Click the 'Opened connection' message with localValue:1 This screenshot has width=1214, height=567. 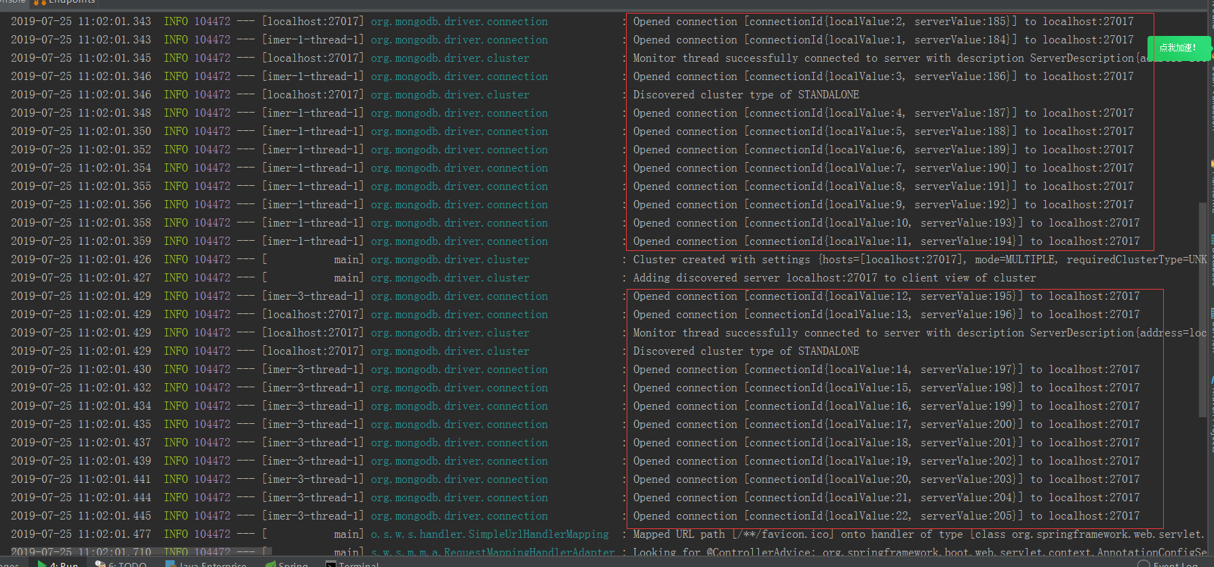883,40
